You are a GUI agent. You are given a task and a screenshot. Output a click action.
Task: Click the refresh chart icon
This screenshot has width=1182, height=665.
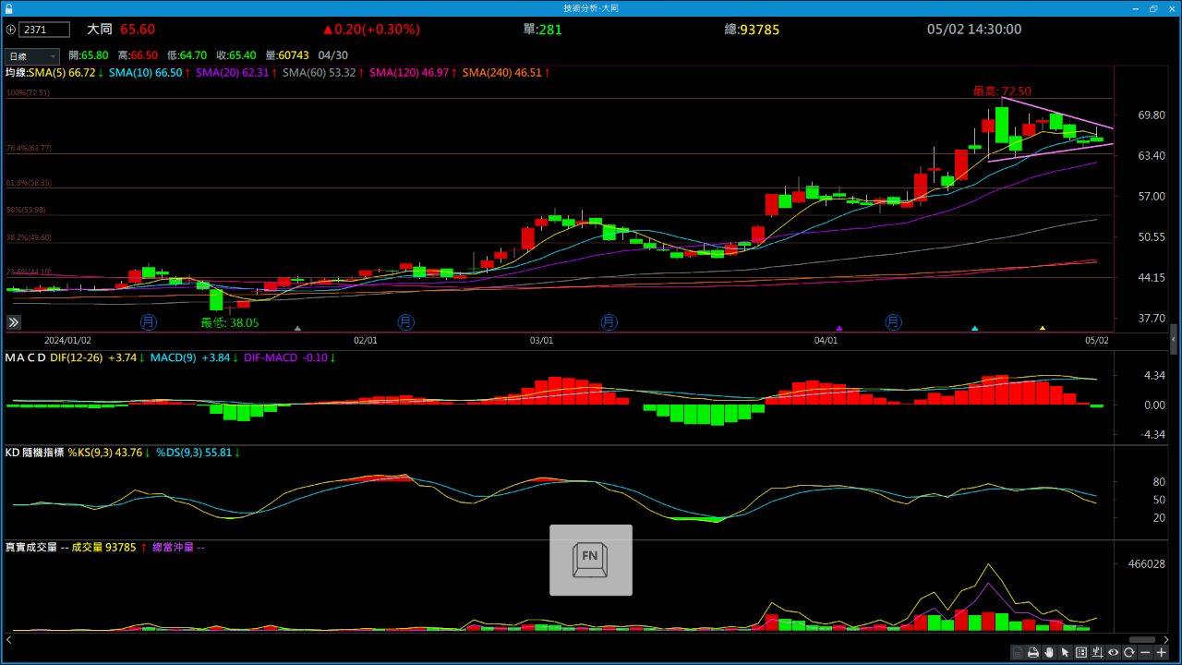coord(1128,653)
